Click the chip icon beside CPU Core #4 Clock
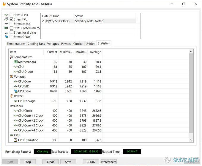202x166 pixels. 15,130
